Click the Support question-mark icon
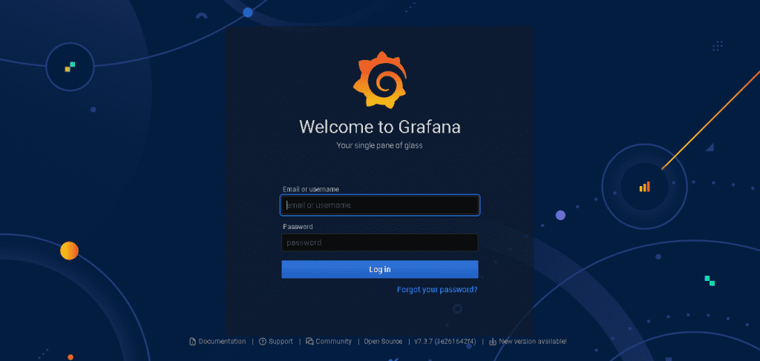This screenshot has width=760, height=361. coord(263,342)
